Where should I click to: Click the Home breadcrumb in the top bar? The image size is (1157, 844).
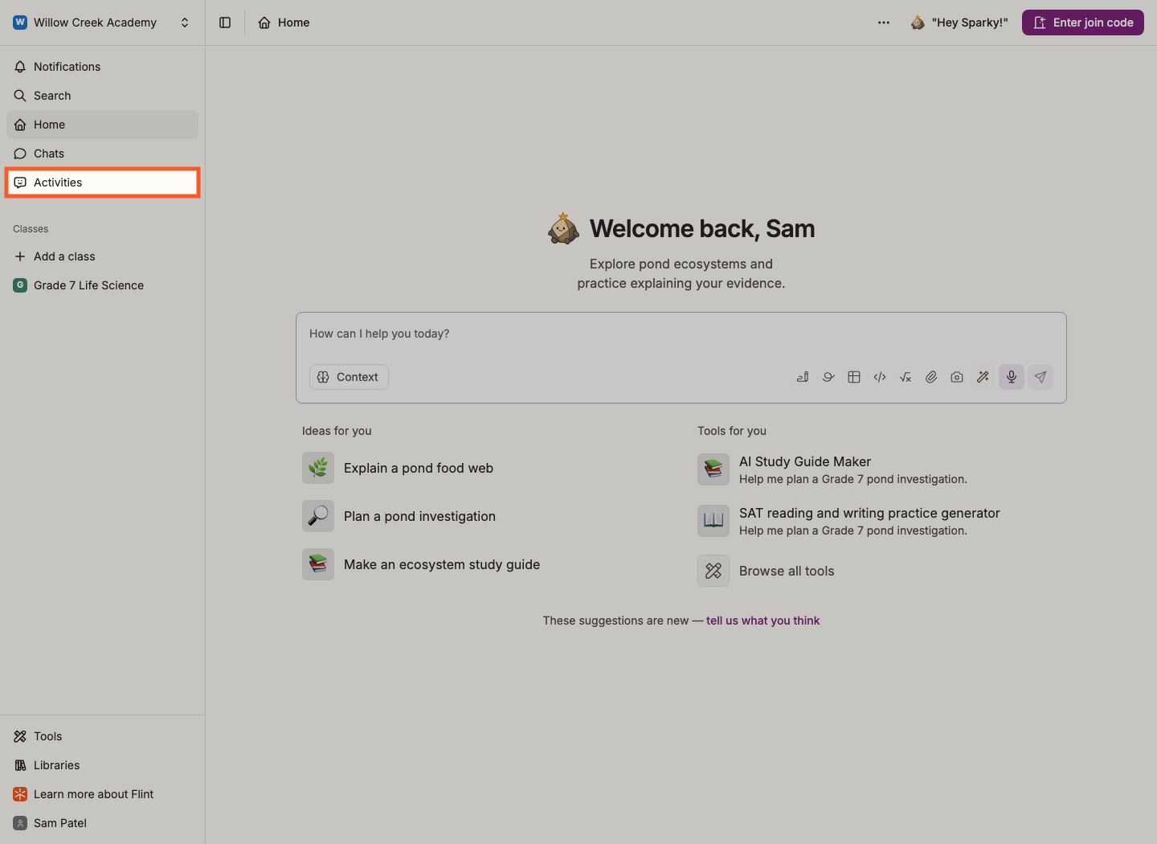pyautogui.click(x=284, y=23)
